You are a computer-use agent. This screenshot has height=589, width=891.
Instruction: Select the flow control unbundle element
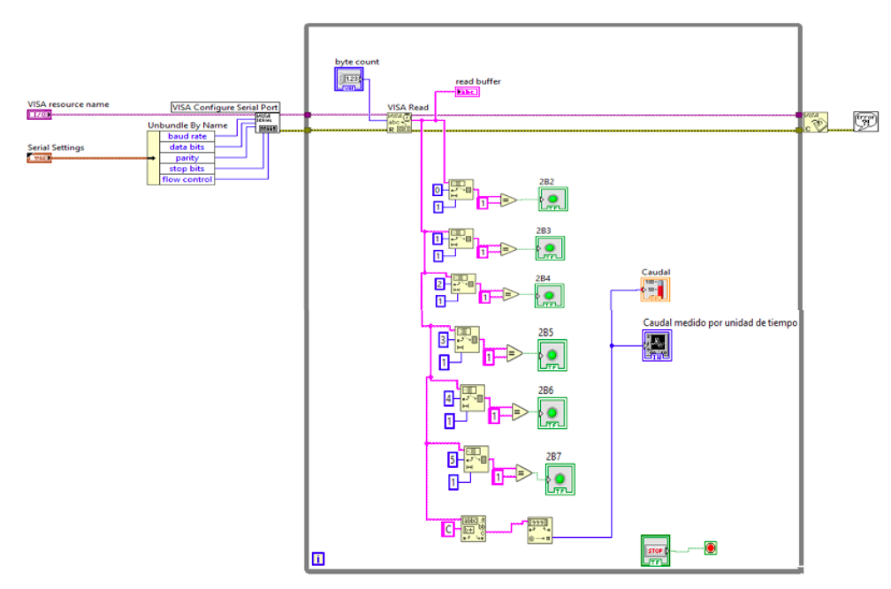pyautogui.click(x=187, y=179)
